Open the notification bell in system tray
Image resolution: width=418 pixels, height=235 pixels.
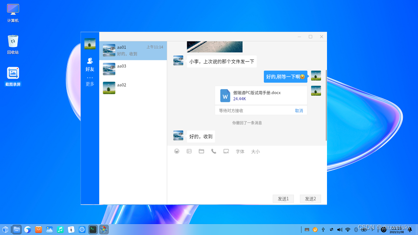tap(410, 230)
